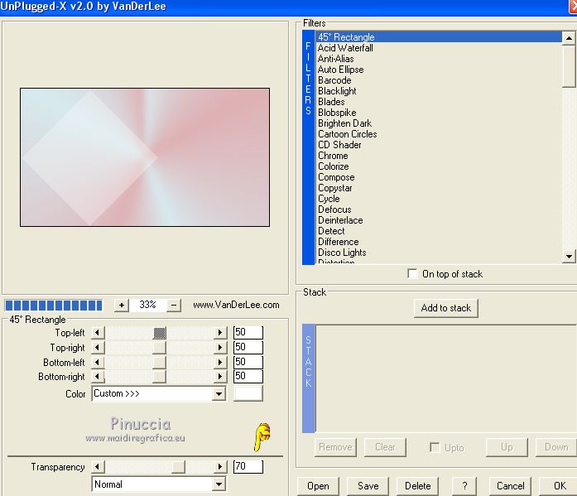Select the Defocus filter
This screenshot has height=496, width=577.
[439, 209]
